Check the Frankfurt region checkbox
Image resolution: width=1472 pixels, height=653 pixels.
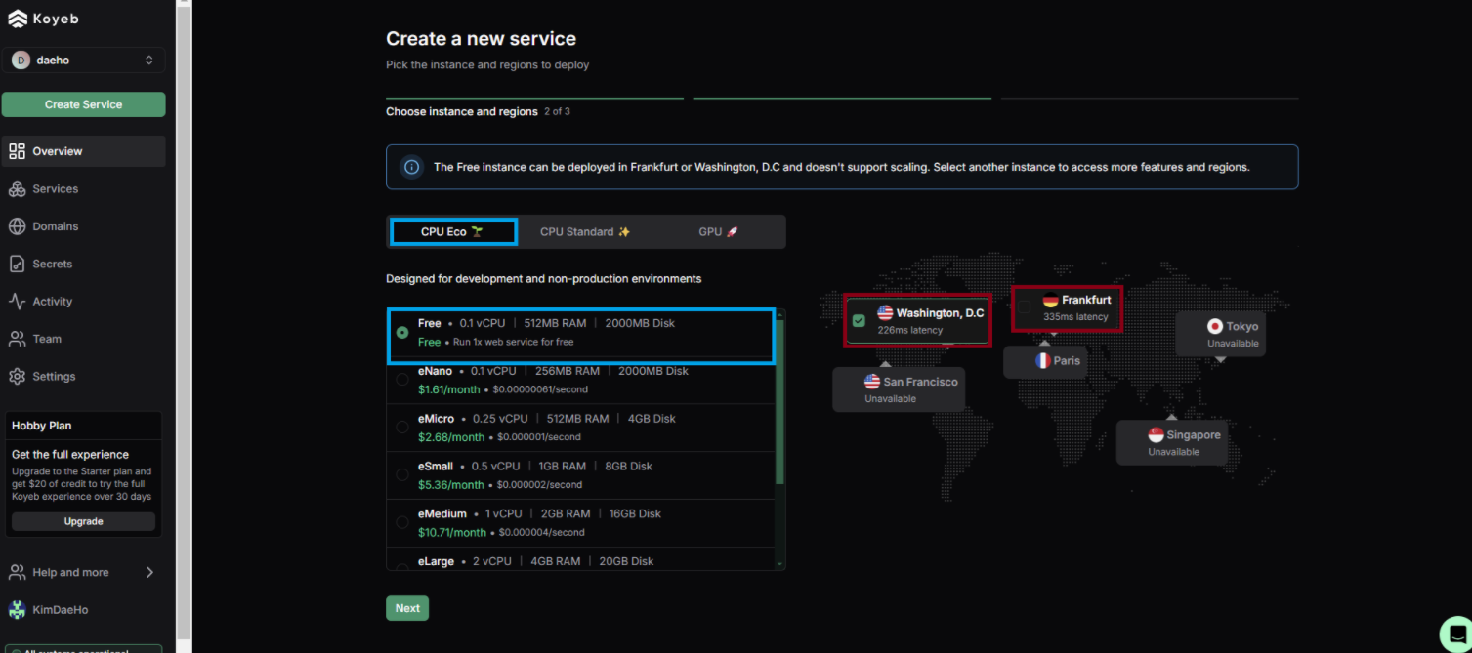[1024, 307]
